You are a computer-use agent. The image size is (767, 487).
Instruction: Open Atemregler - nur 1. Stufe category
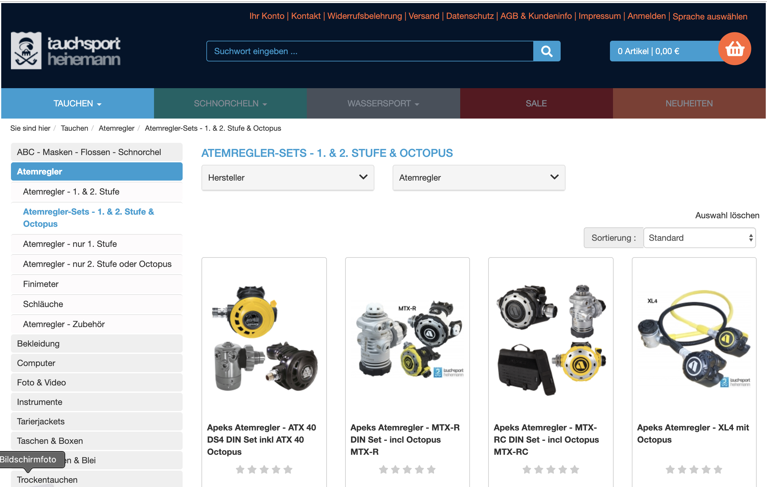(x=70, y=244)
